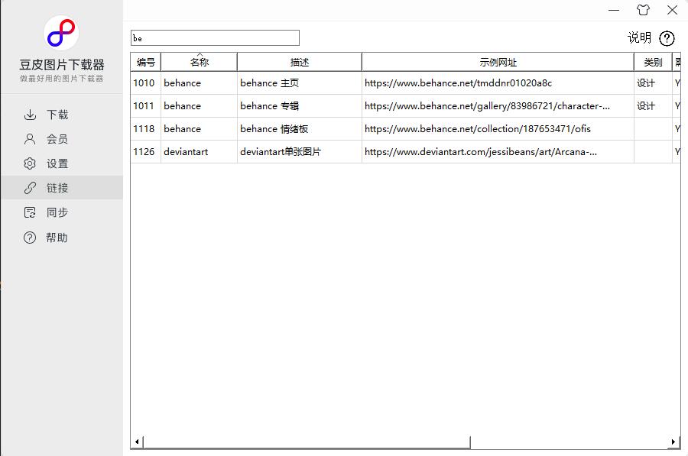
Task: Select the row number 1010 cell
Action: pyautogui.click(x=146, y=82)
